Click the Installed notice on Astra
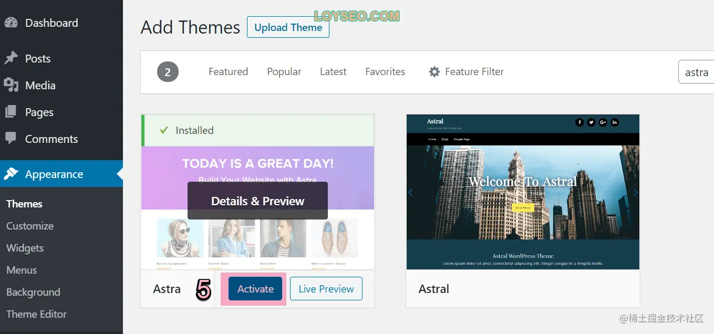The image size is (714, 334). (x=257, y=130)
